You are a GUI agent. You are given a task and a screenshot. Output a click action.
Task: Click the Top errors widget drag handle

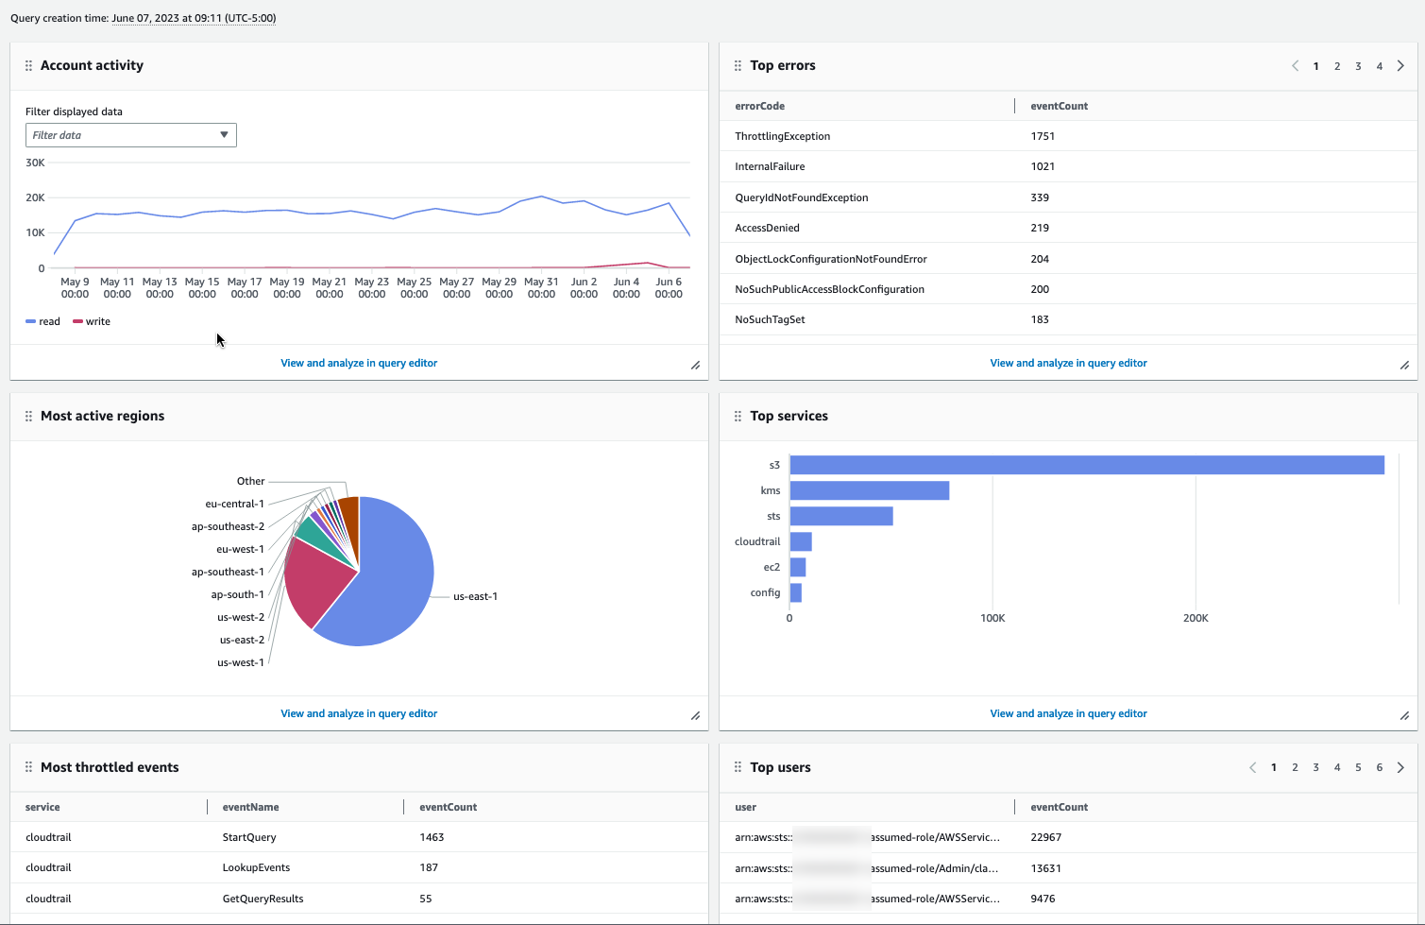click(x=738, y=65)
